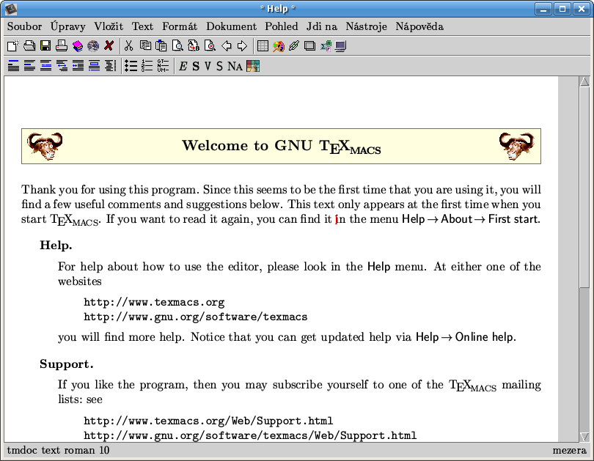594x461 pixels.
Task: Click the NA name style icon
Action: pos(235,66)
